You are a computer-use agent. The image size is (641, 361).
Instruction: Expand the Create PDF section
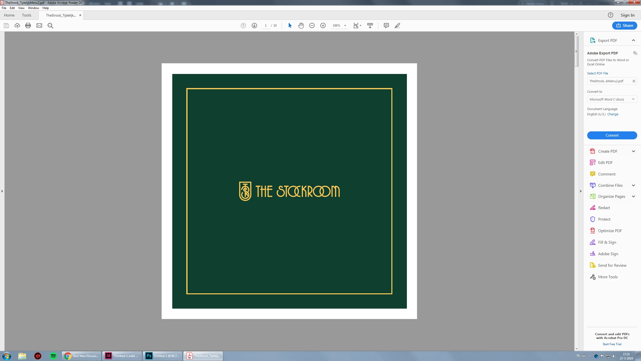[x=633, y=151]
